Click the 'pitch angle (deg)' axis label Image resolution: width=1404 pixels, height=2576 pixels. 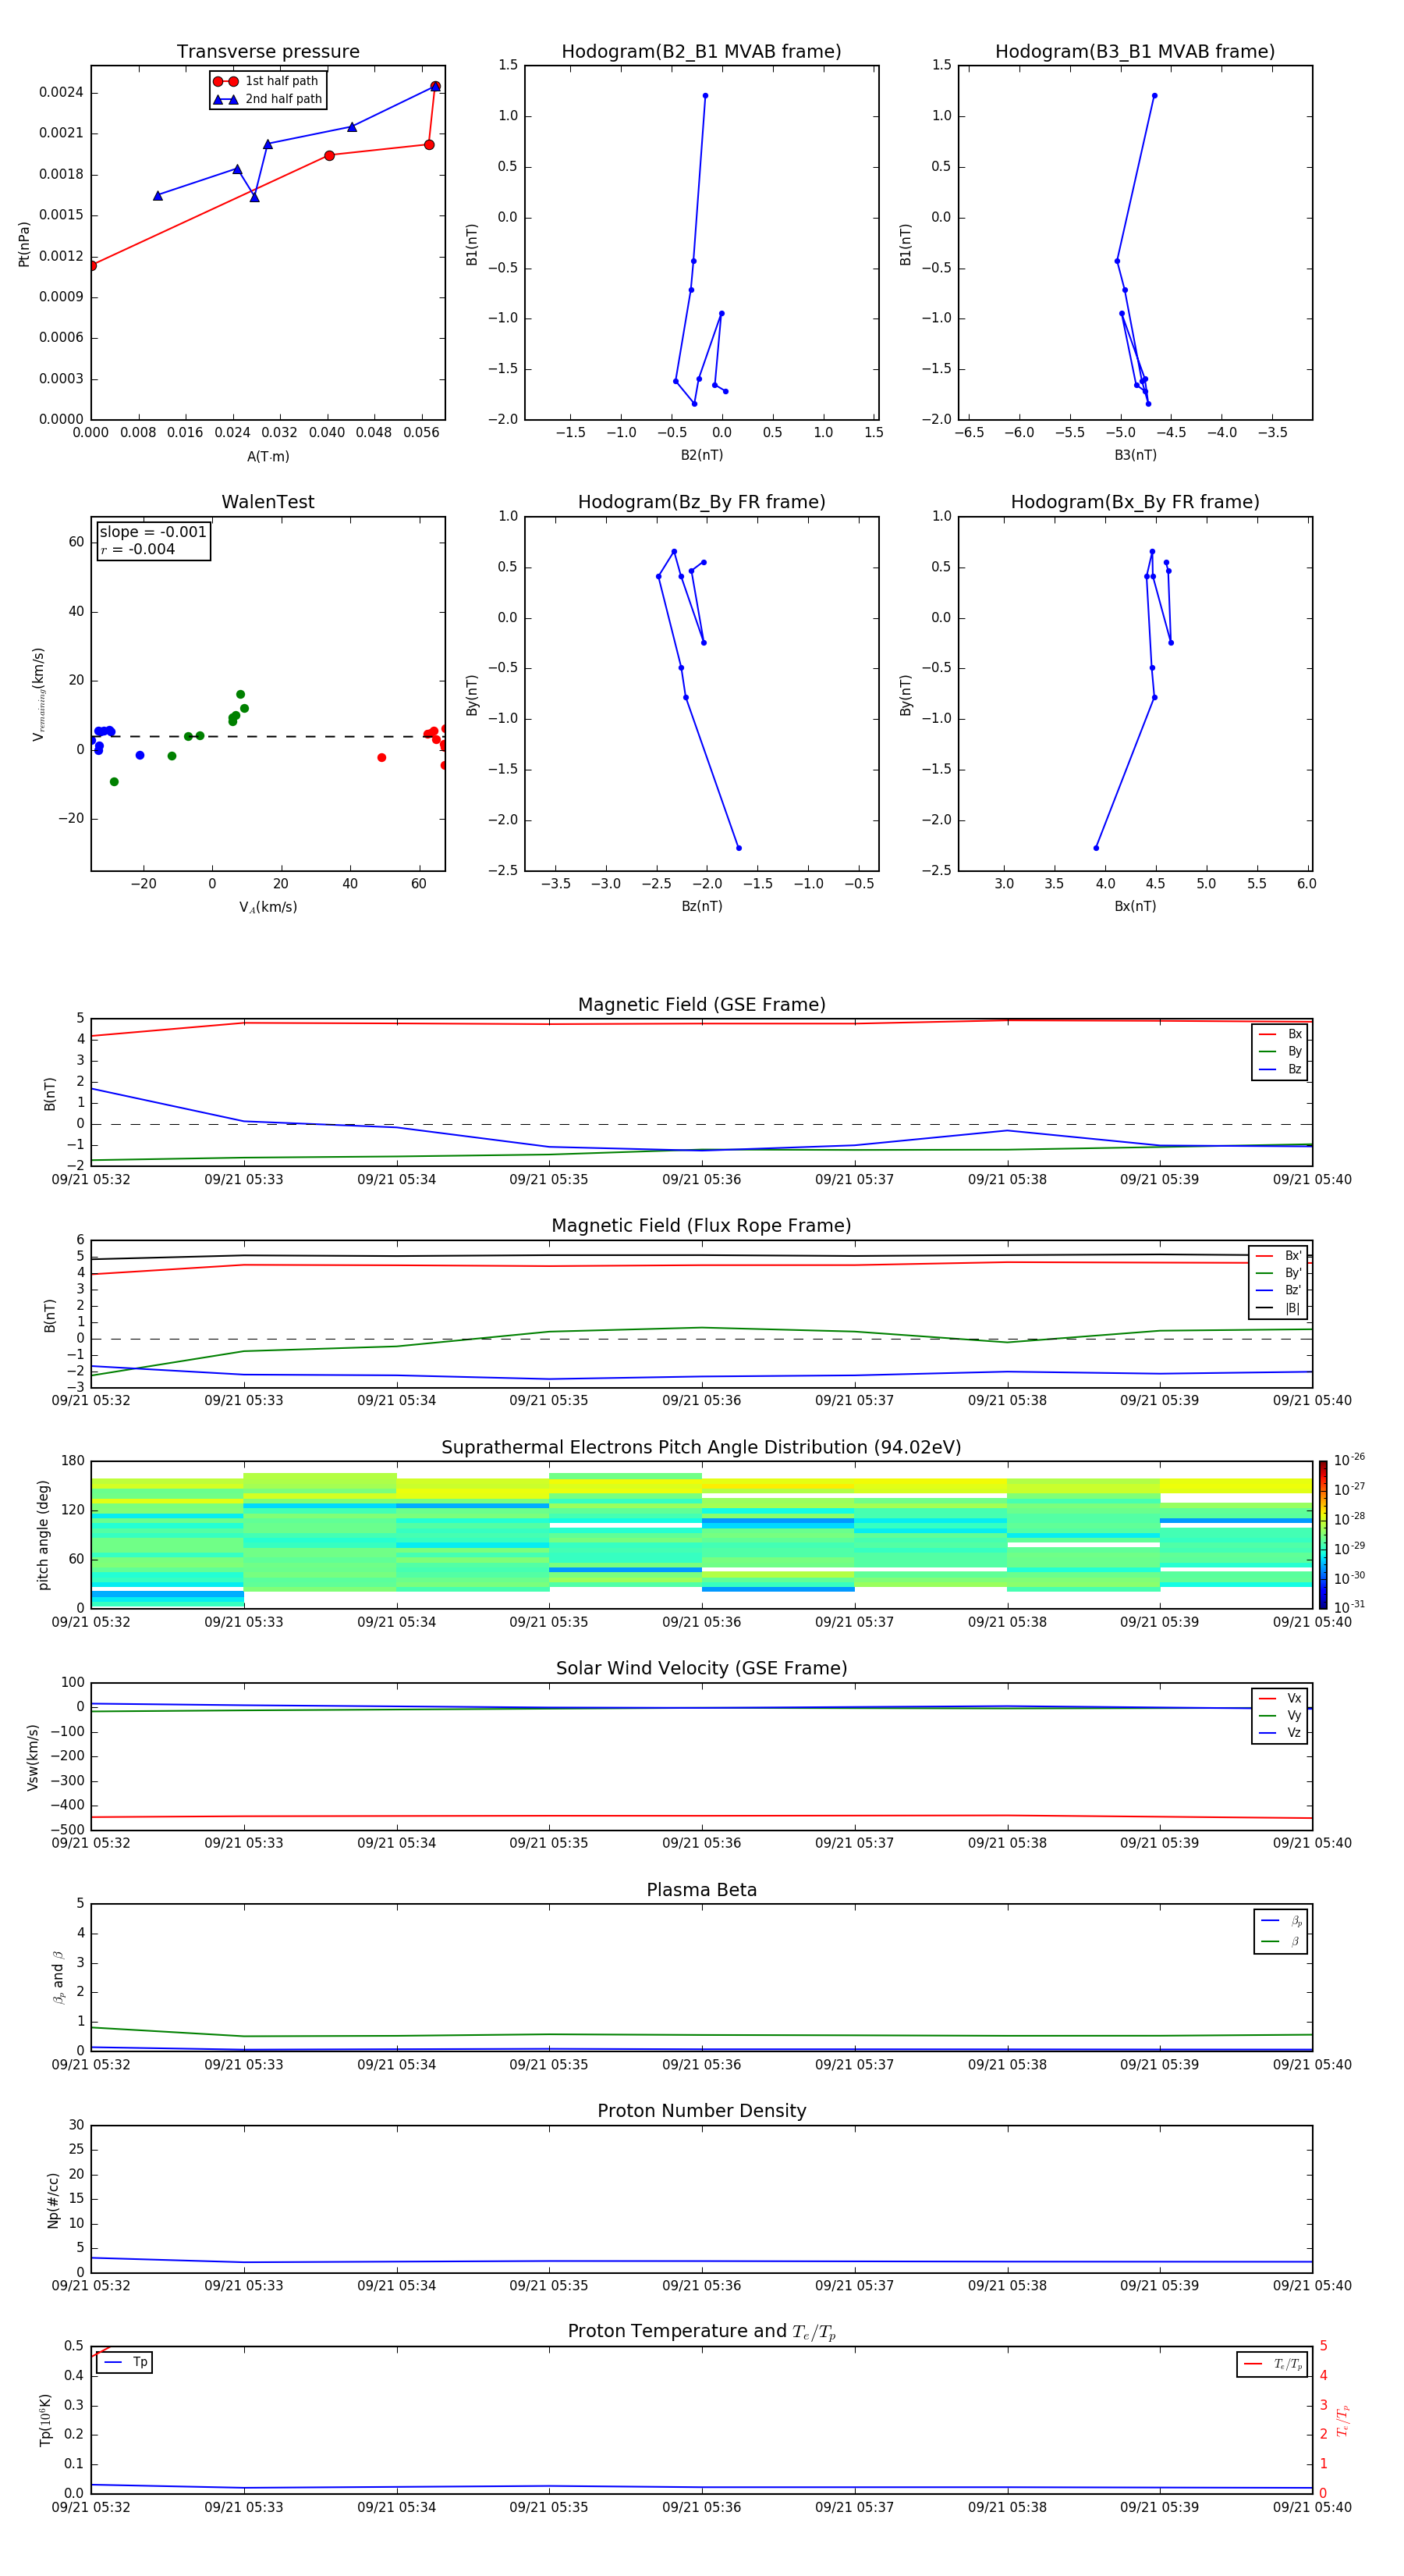tap(43, 1535)
